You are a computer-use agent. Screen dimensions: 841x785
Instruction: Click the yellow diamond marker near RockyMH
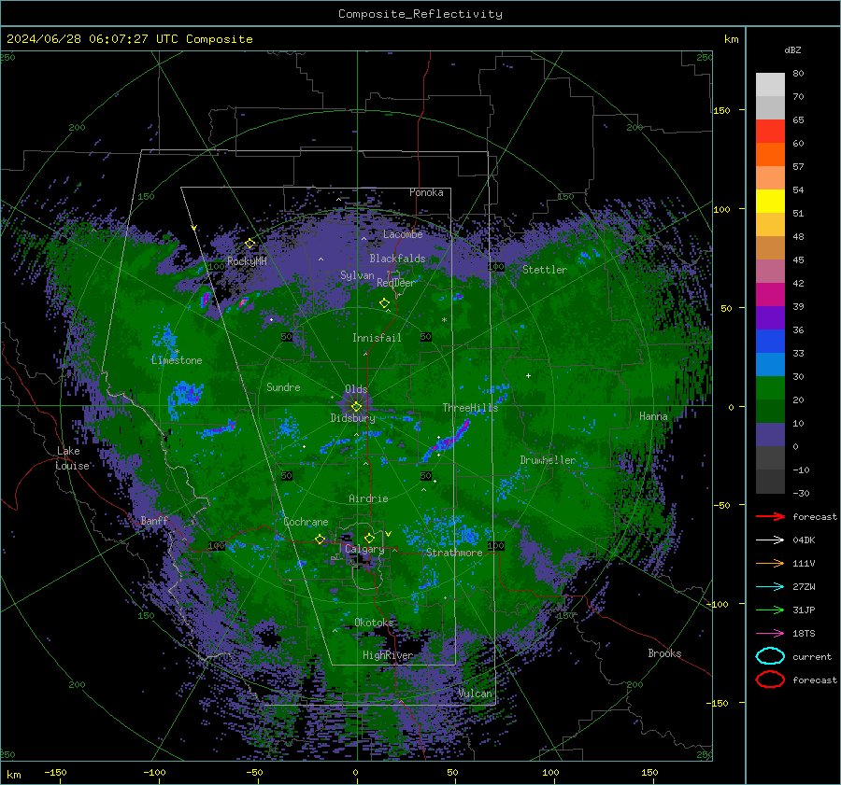pyautogui.click(x=249, y=244)
